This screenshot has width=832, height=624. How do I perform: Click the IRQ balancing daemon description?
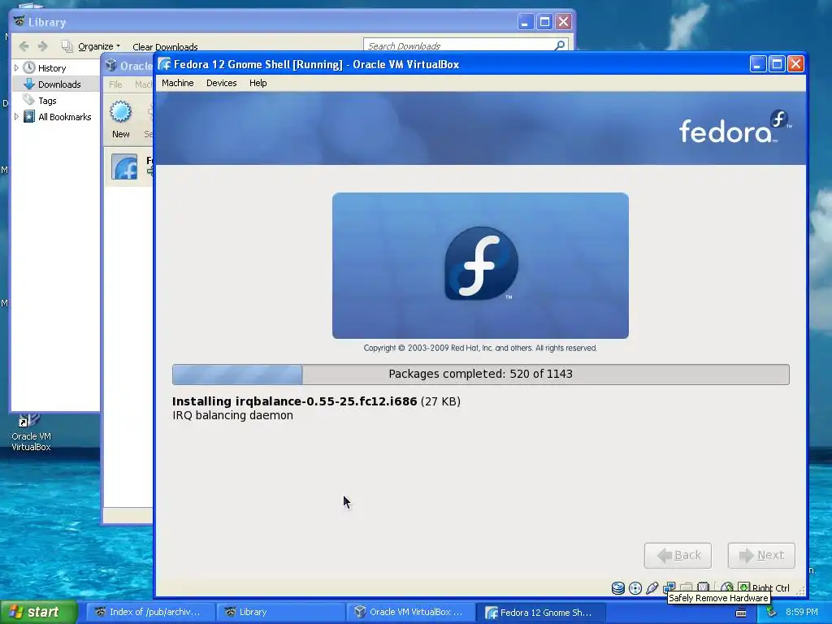(232, 415)
